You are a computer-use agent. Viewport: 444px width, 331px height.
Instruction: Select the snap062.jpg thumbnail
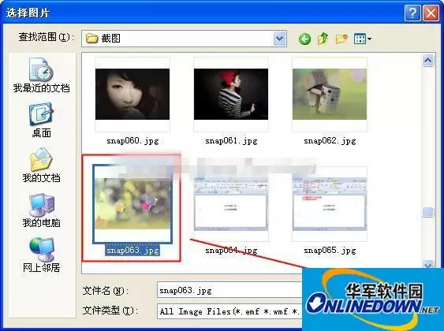[330, 95]
